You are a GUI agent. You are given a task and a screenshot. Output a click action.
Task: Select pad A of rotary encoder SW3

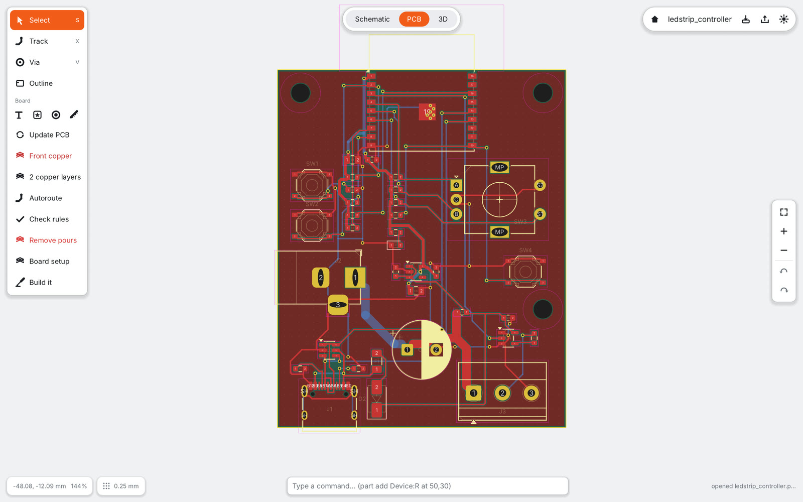(x=456, y=185)
